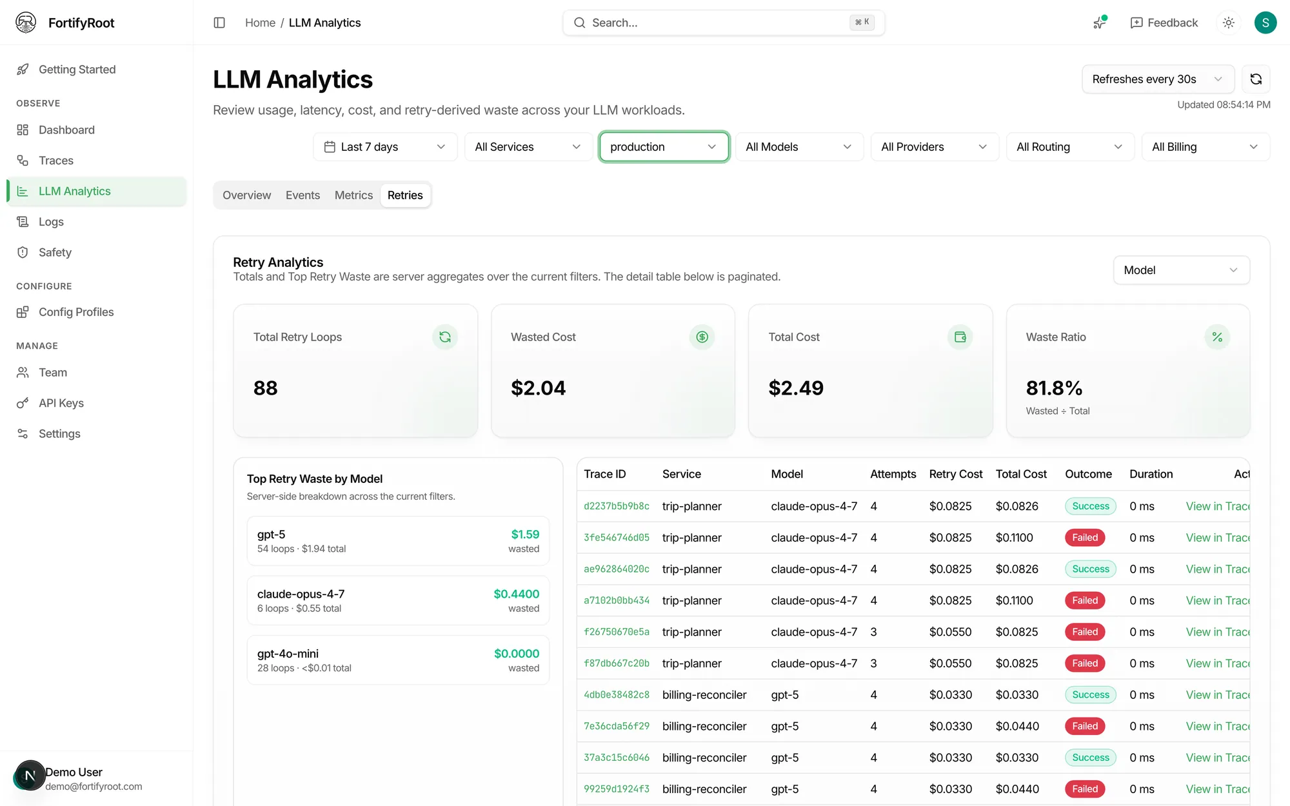The width and height of the screenshot is (1290, 806).
Task: Click the Service column header
Action: click(681, 475)
